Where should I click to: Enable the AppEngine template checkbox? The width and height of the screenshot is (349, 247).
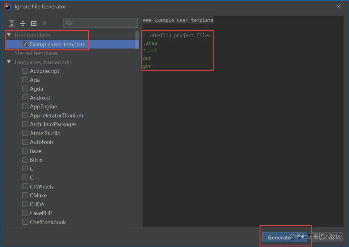[x=25, y=106]
